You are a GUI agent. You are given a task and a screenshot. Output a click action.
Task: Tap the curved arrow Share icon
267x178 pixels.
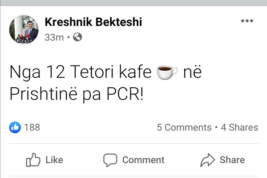pyautogui.click(x=207, y=160)
